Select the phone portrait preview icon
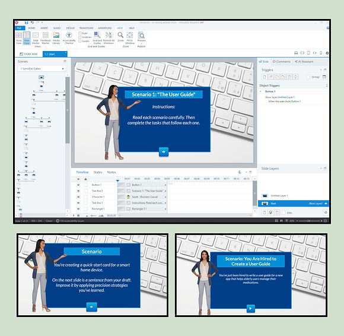Image resolution: width=344 pixels, height=336 pixels. [x=321, y=53]
